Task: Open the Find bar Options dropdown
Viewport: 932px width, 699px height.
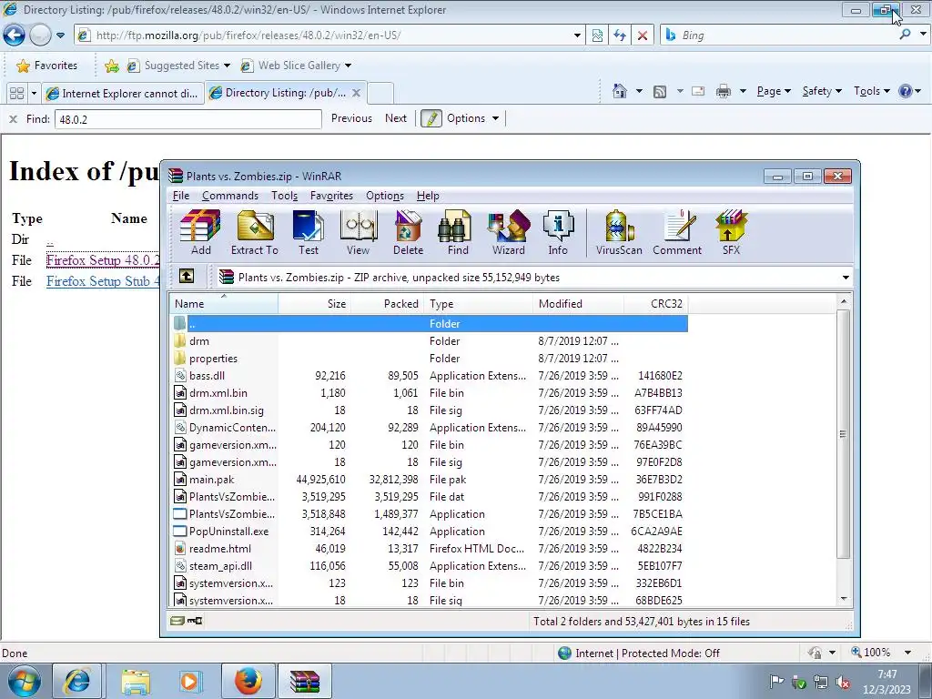Action: (x=495, y=118)
